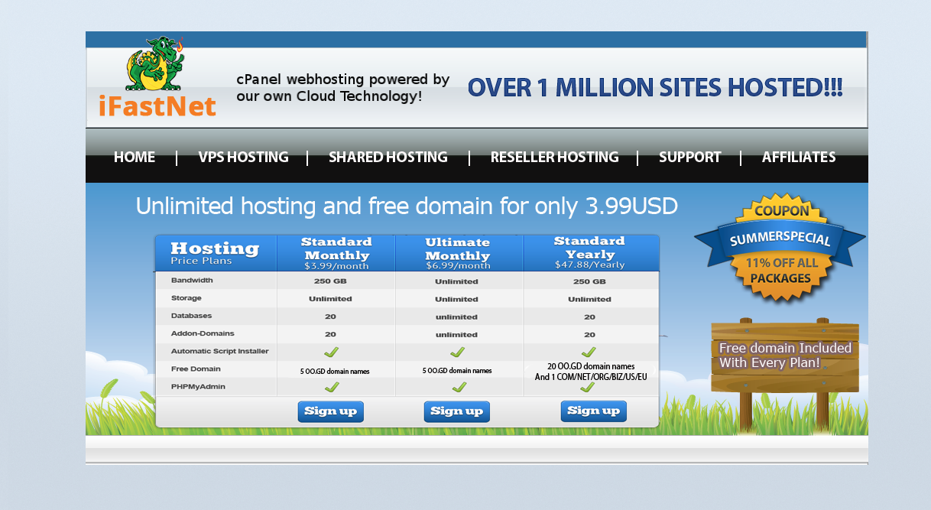Click Standard Monthly column header

pos(336,253)
